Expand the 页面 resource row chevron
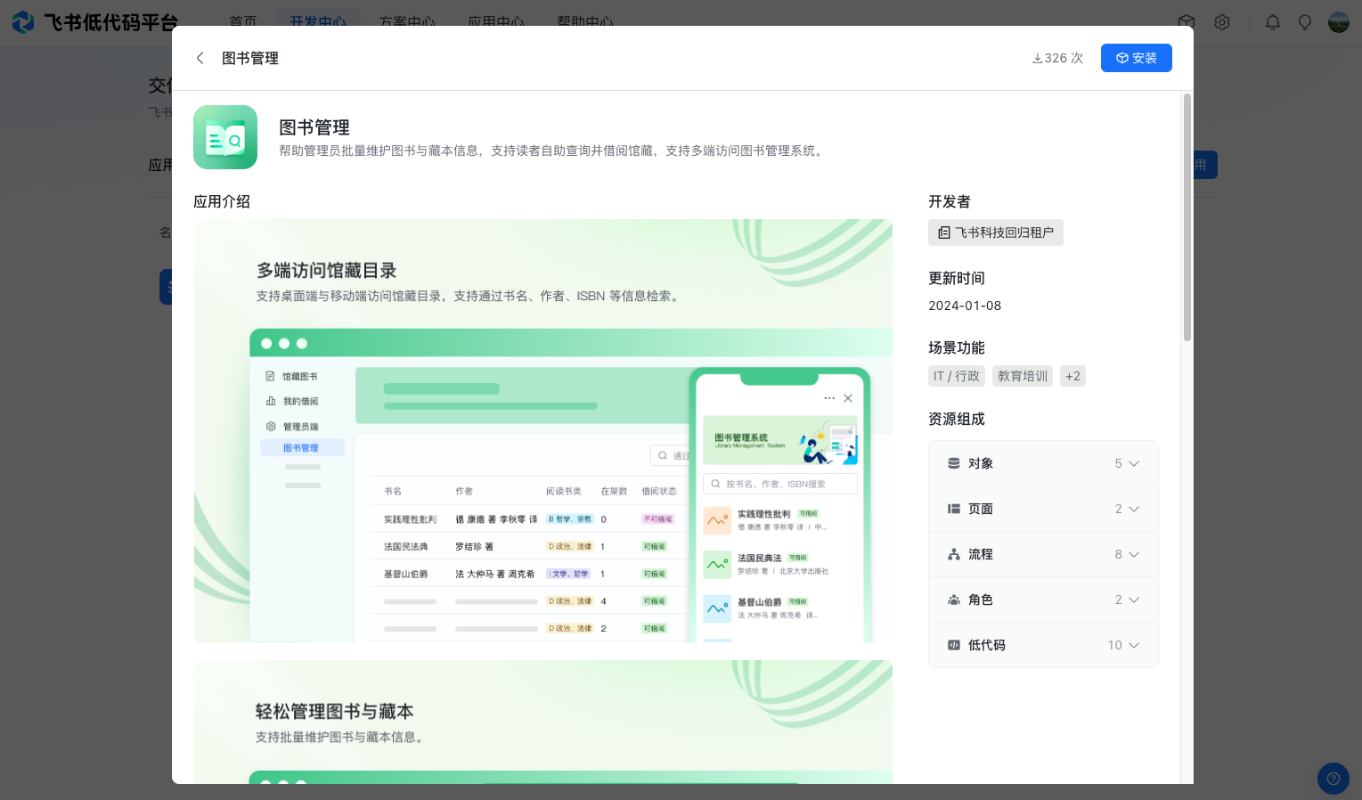 point(1134,509)
